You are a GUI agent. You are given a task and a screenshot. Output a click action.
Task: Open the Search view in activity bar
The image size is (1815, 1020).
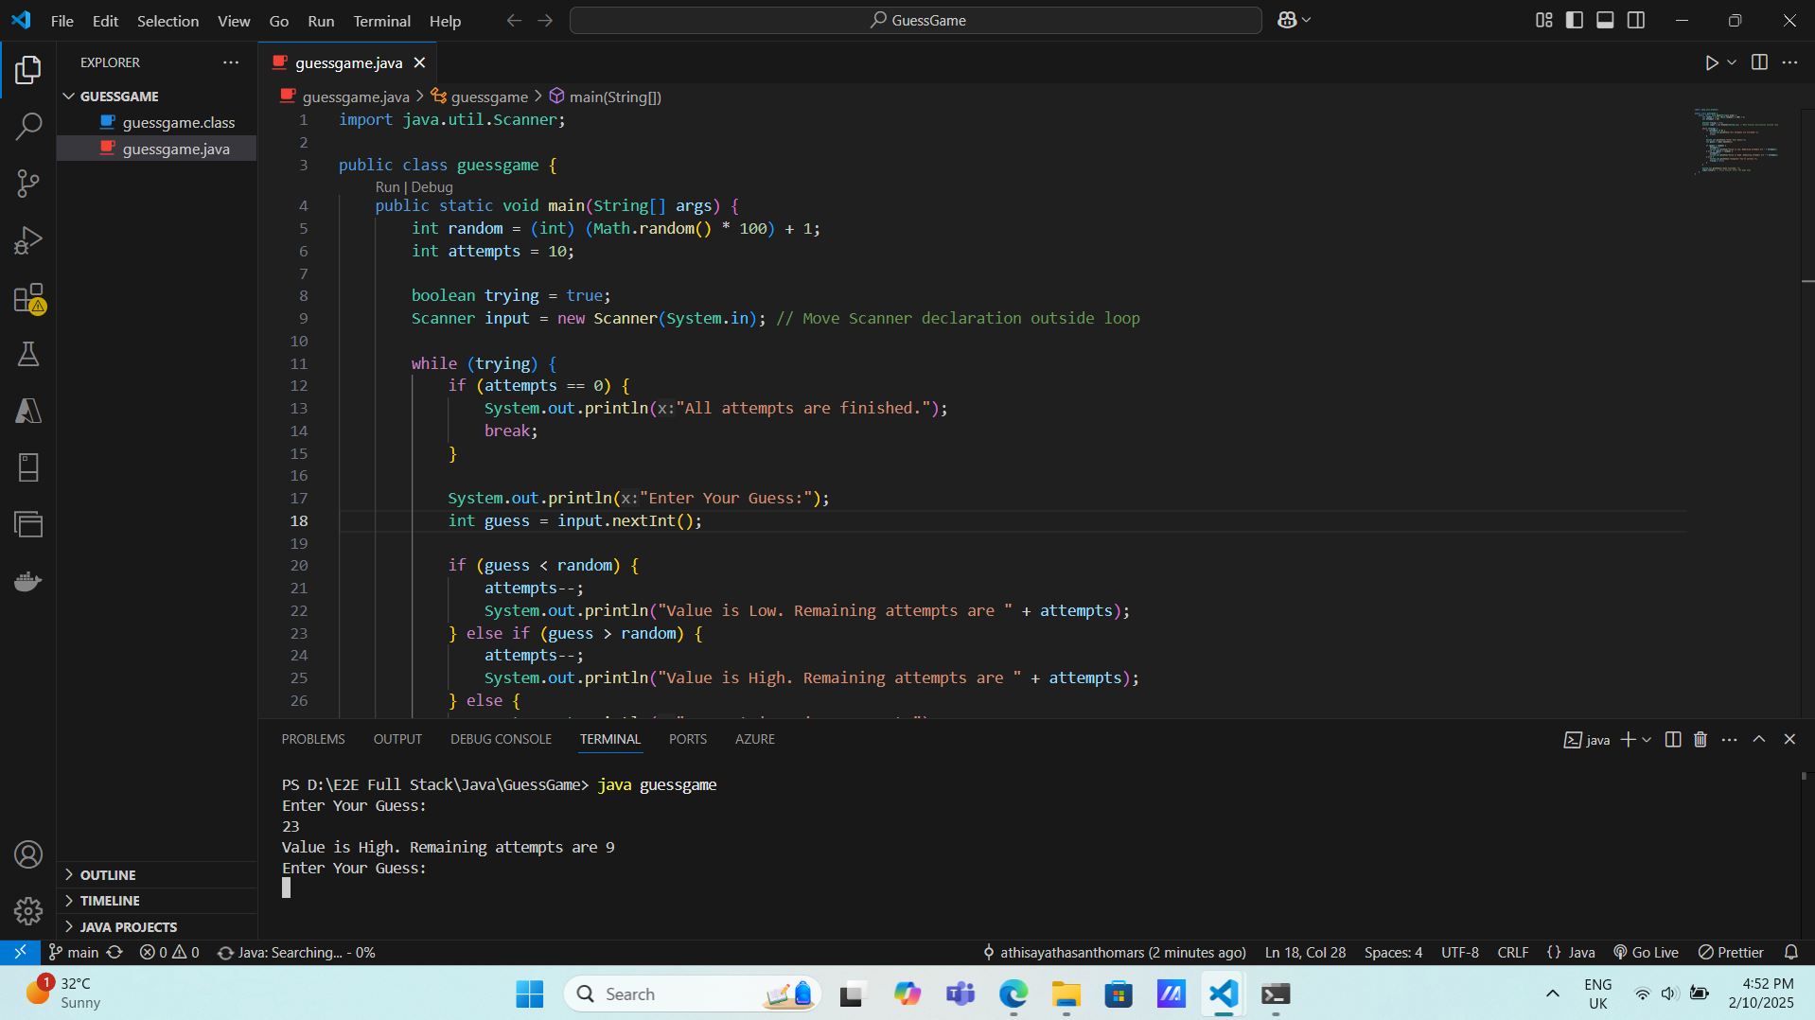[28, 126]
